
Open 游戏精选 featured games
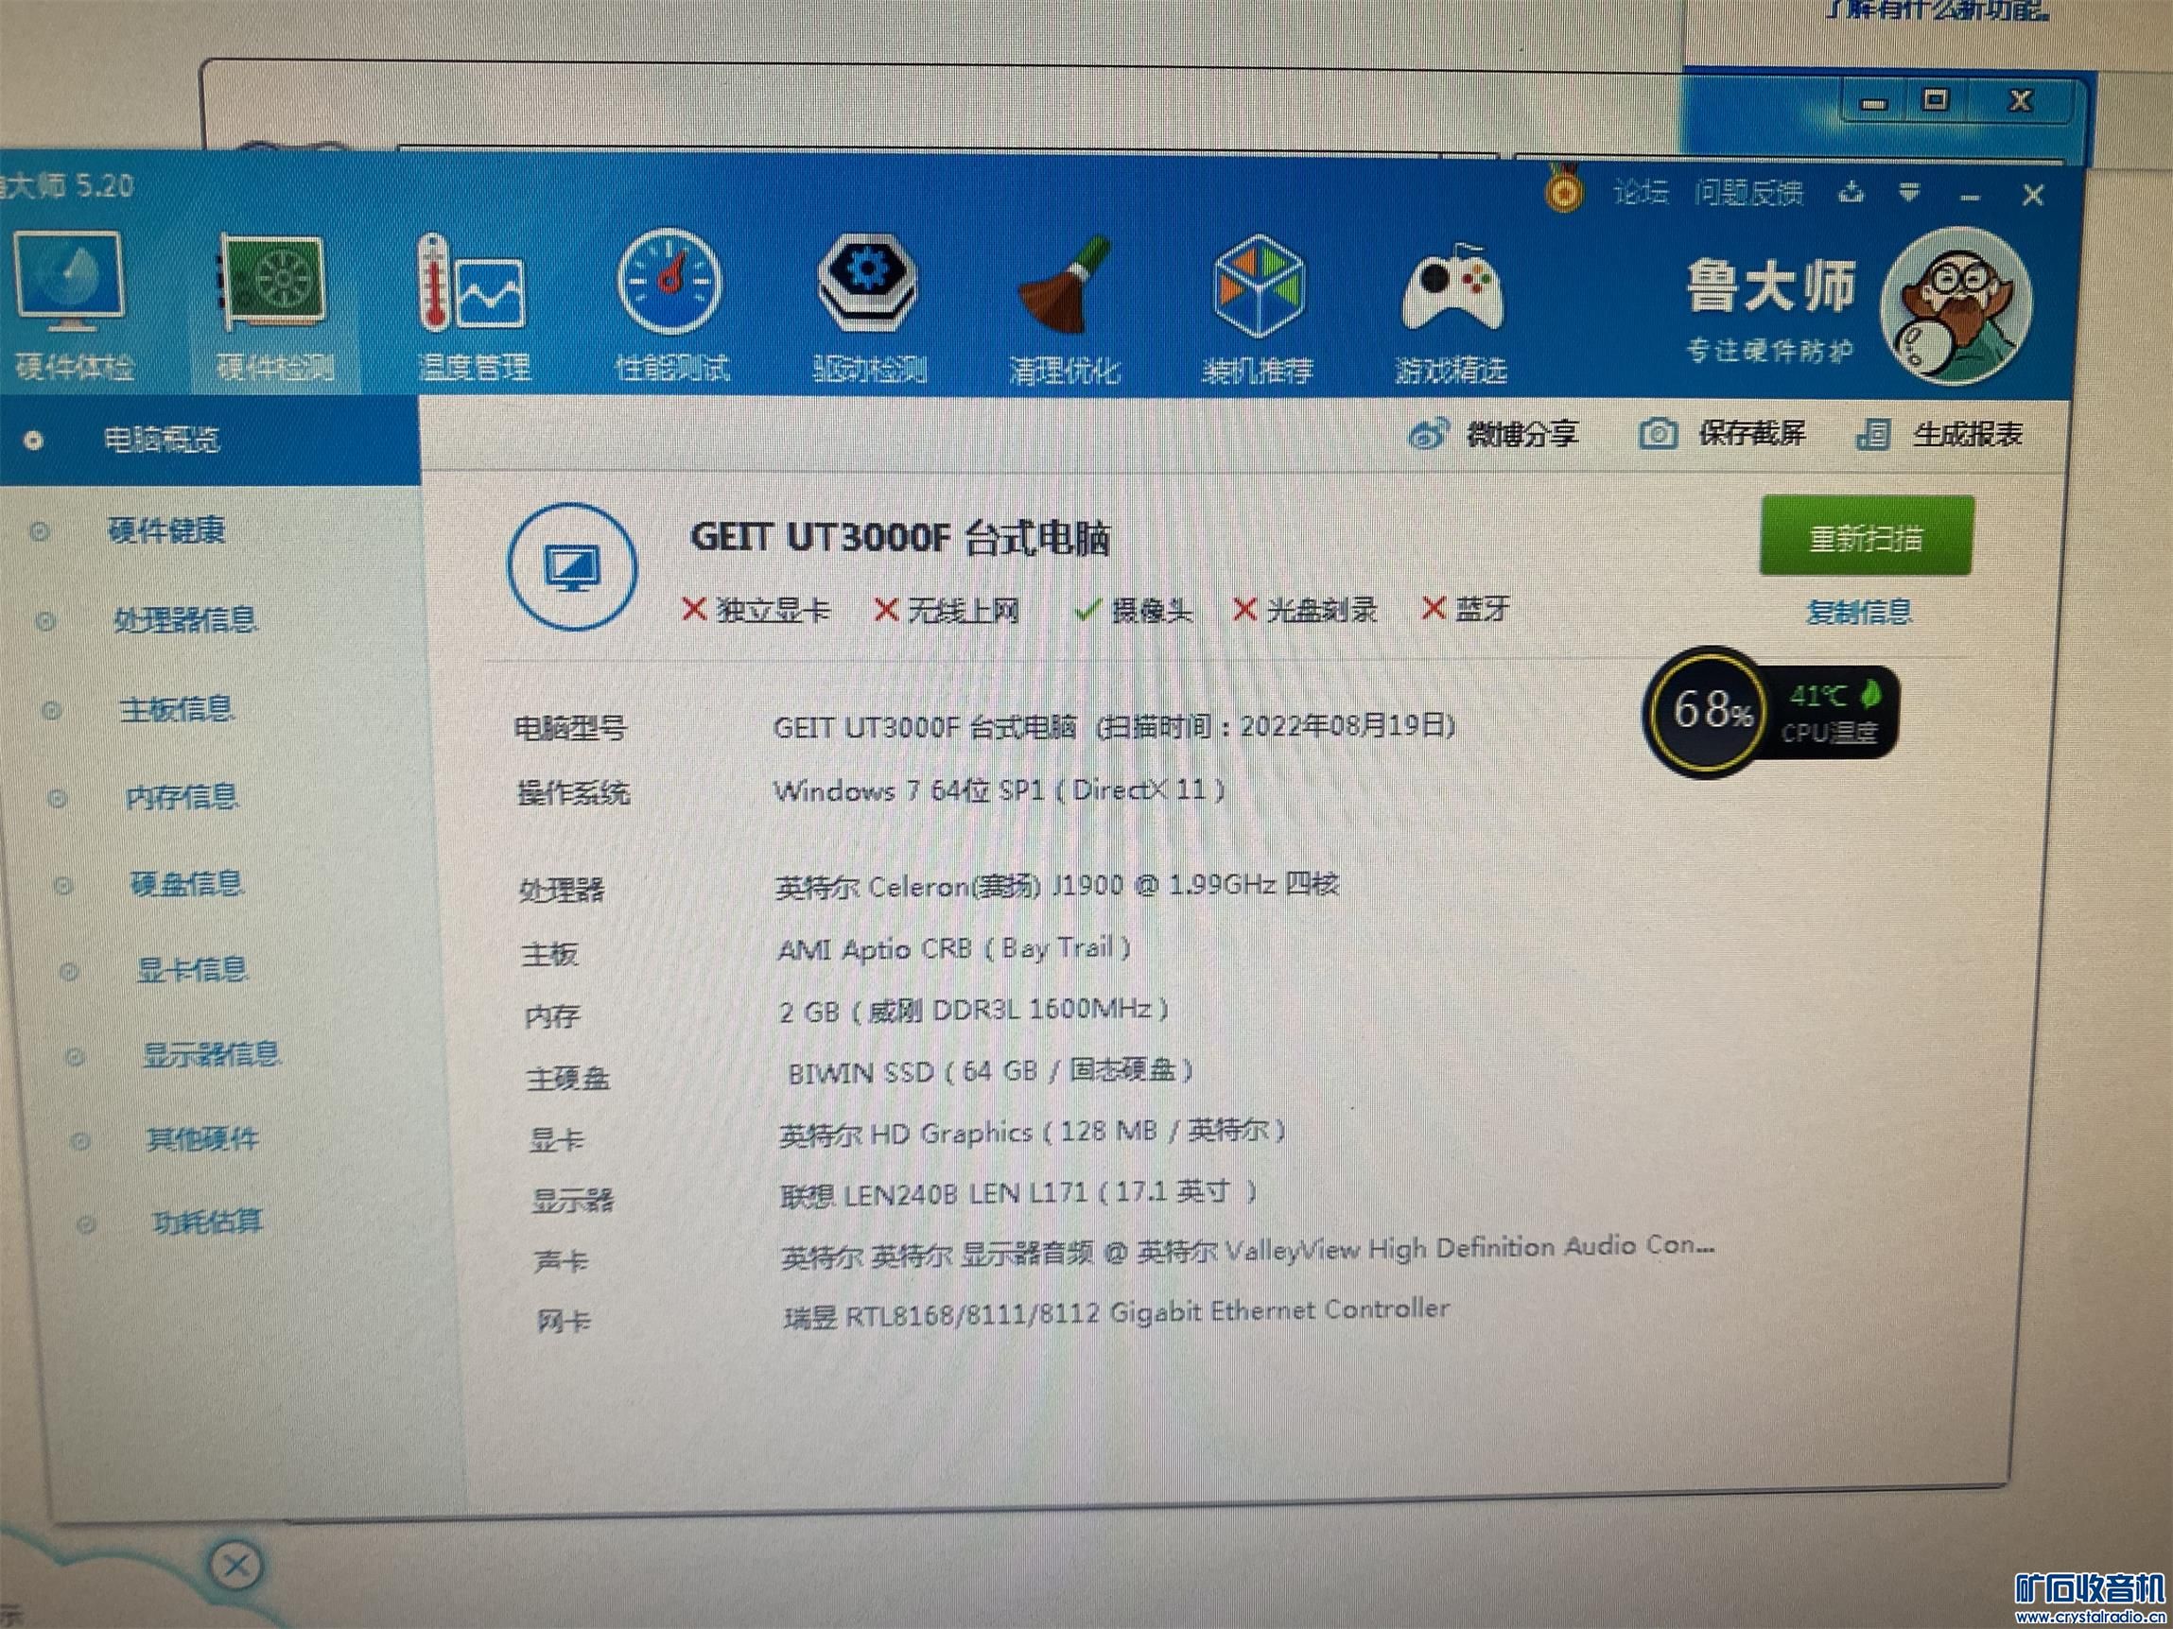[x=1451, y=312]
